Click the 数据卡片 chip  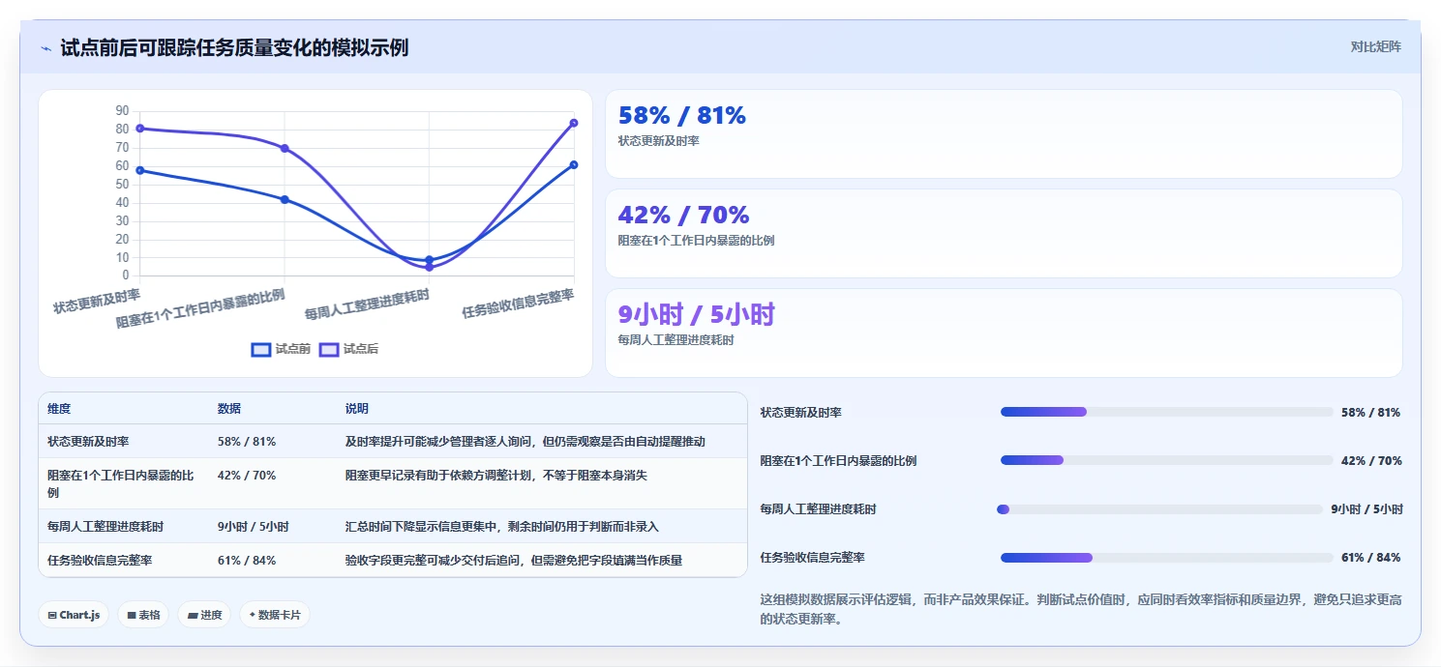[275, 615]
